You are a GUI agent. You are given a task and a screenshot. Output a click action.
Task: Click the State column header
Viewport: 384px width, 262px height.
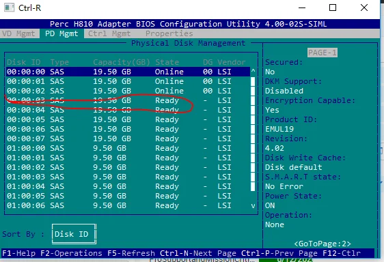point(167,62)
